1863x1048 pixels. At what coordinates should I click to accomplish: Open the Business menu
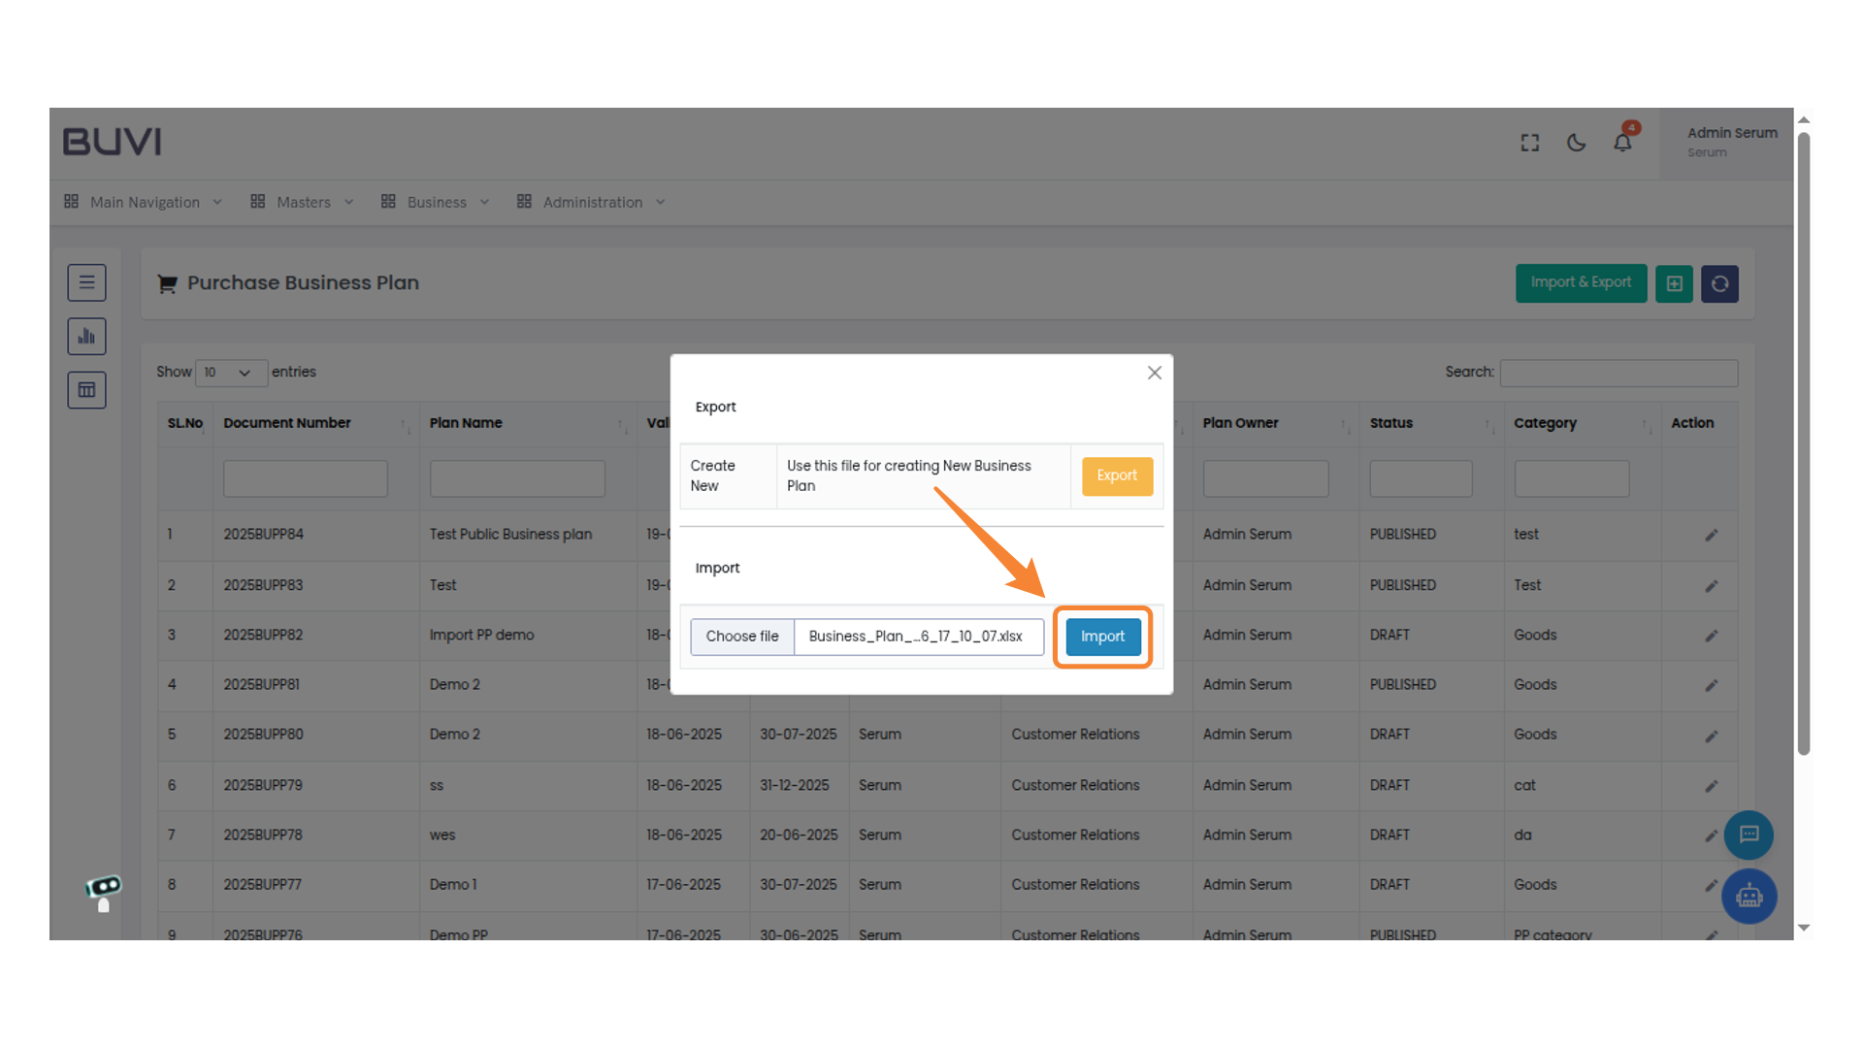pos(436,202)
